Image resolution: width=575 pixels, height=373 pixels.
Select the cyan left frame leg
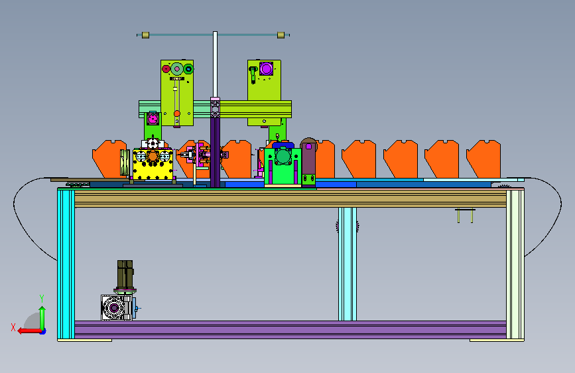[x=66, y=264]
